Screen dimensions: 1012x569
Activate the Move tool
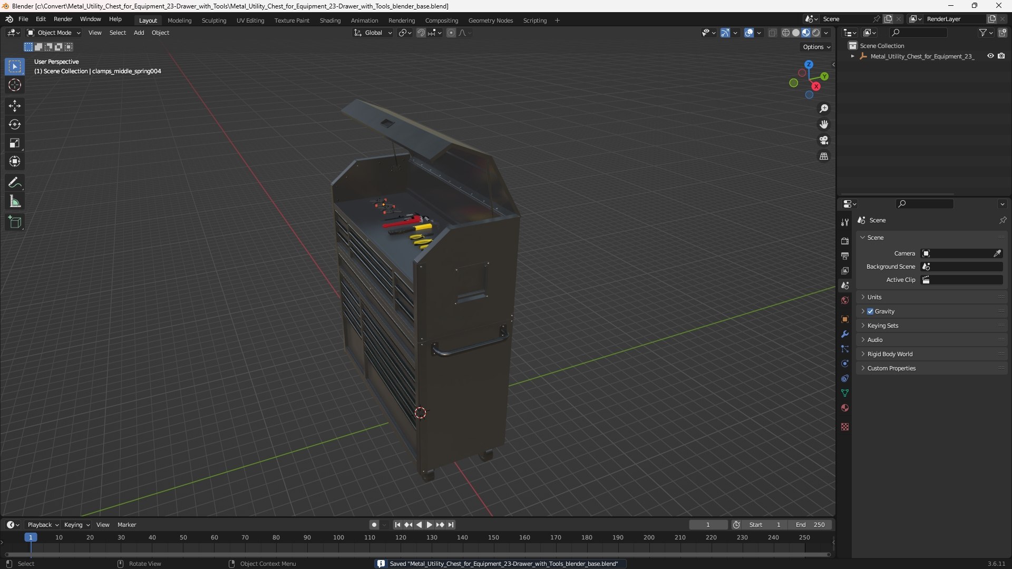click(15, 106)
